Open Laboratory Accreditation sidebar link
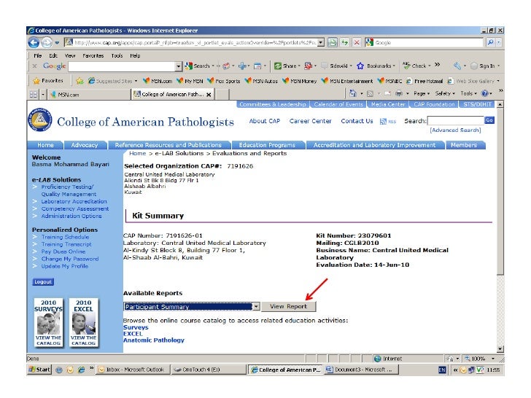Image resolution: width=531 pixels, height=398 pixels. [74, 201]
